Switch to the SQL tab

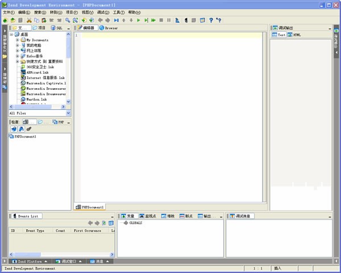[x=56, y=28]
